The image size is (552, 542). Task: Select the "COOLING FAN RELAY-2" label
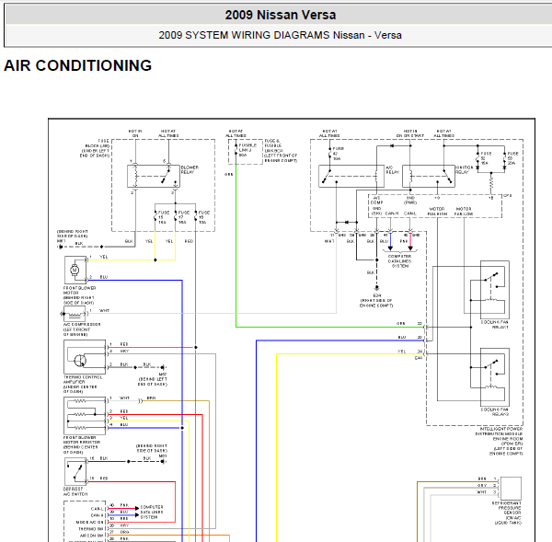coord(495,411)
